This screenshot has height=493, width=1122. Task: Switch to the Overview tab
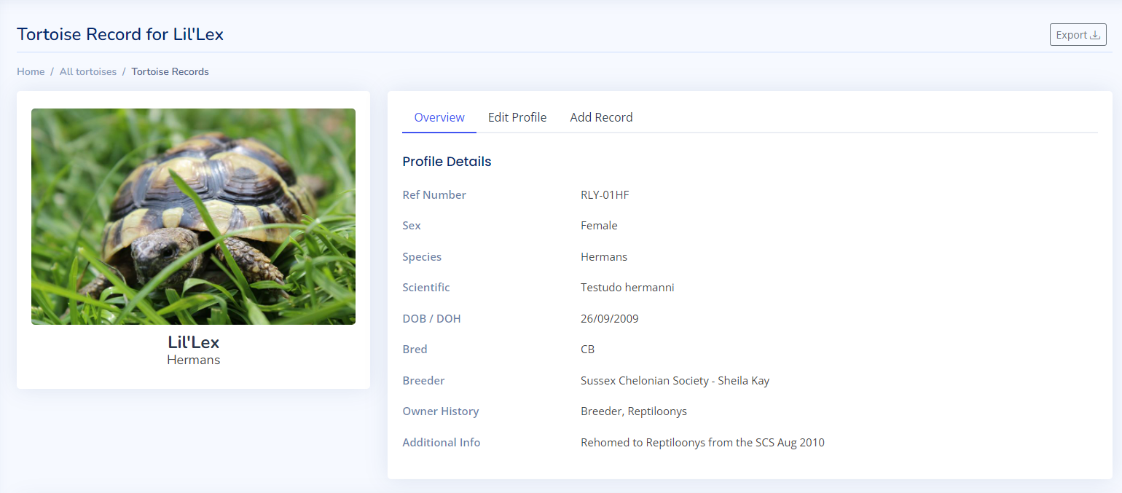(x=439, y=117)
